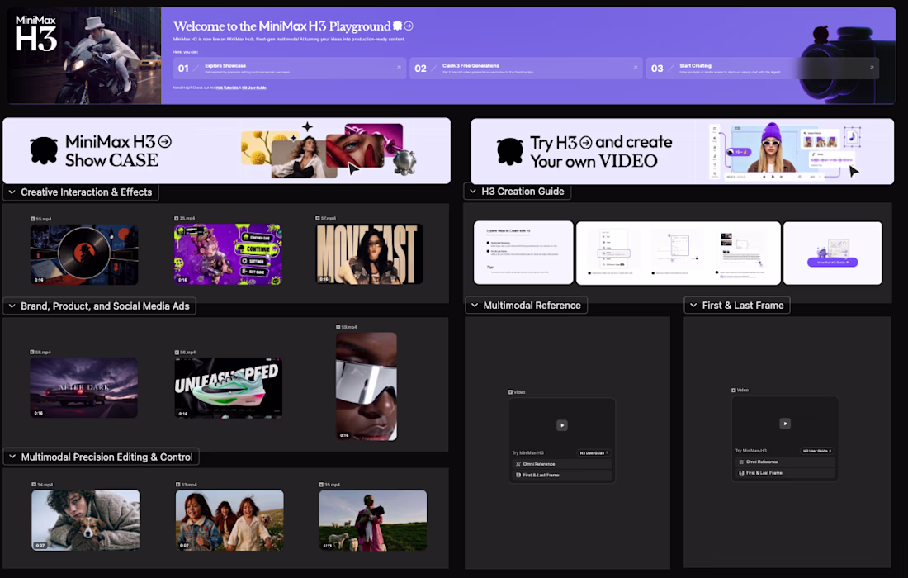The image size is (908, 578).
Task: Click the video file icon beside 56.mp4
Action: pos(177,352)
